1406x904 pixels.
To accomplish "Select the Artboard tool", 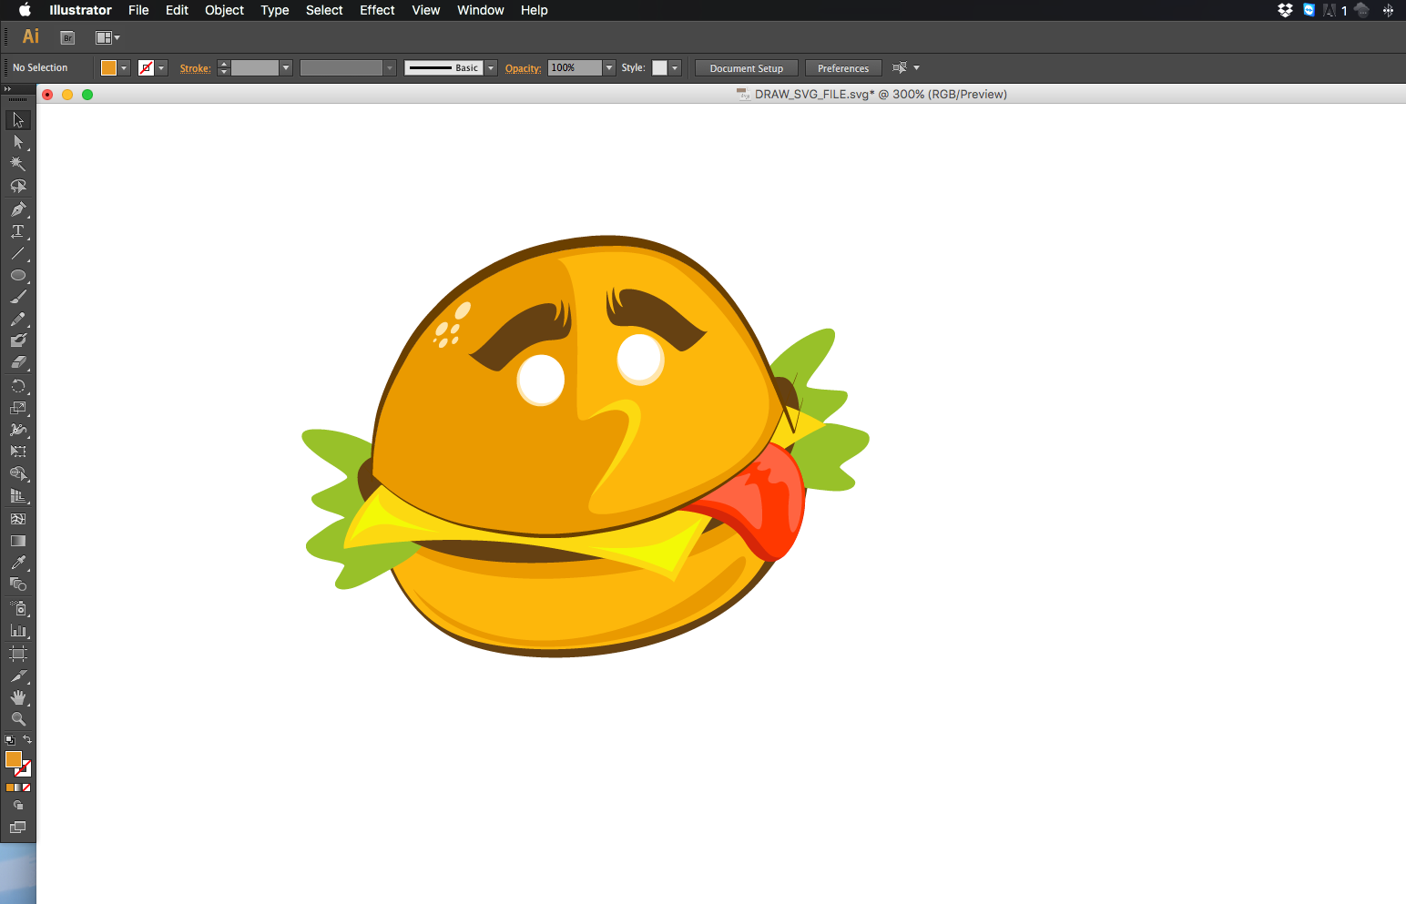I will [17, 654].
